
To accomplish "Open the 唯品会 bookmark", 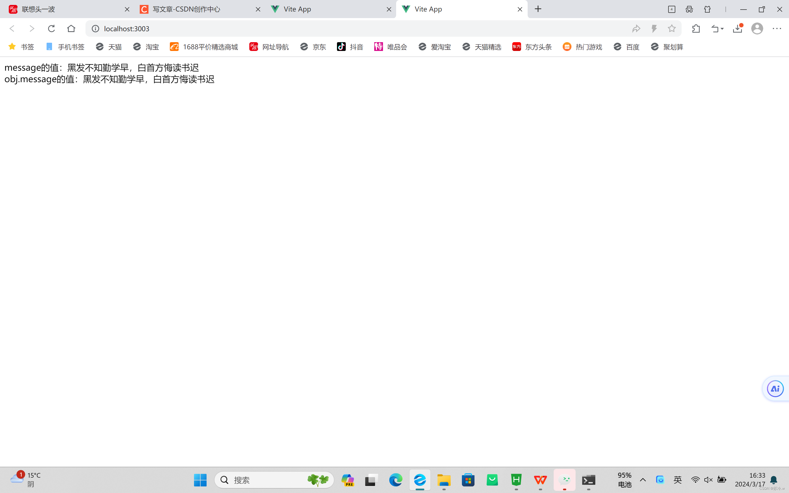I will tap(391, 47).
